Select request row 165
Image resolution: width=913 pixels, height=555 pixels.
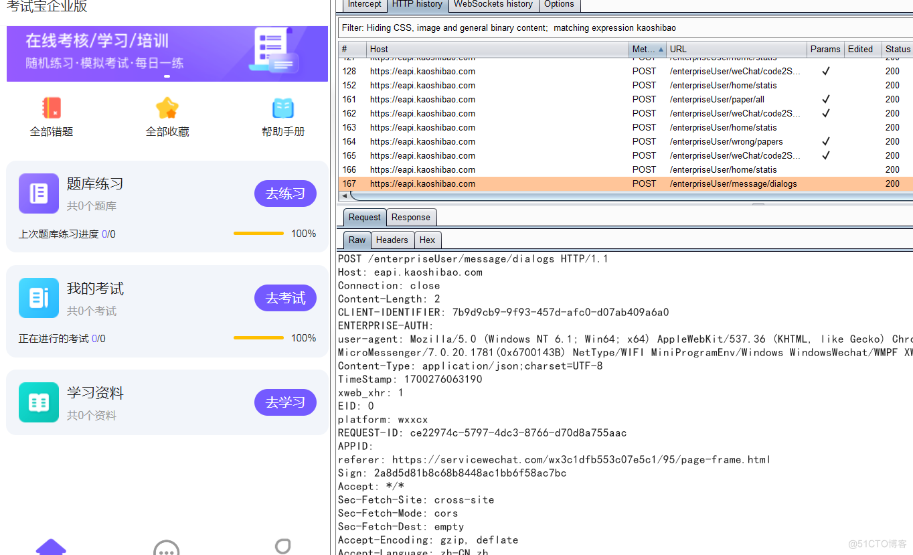[x=625, y=155]
